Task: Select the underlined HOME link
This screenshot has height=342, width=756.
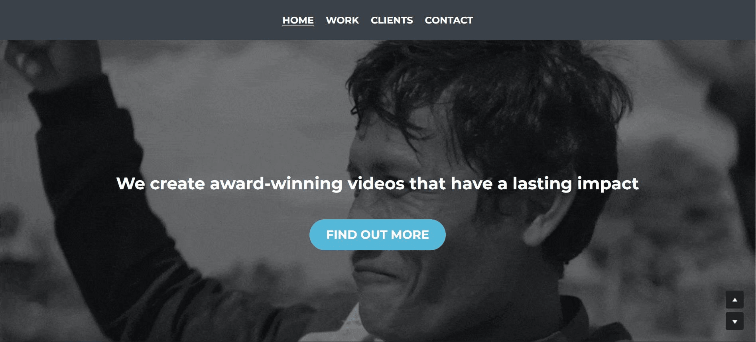Action: [298, 20]
